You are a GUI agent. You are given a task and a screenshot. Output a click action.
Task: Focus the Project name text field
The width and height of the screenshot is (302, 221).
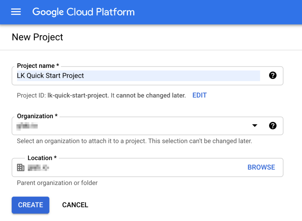(x=138, y=76)
